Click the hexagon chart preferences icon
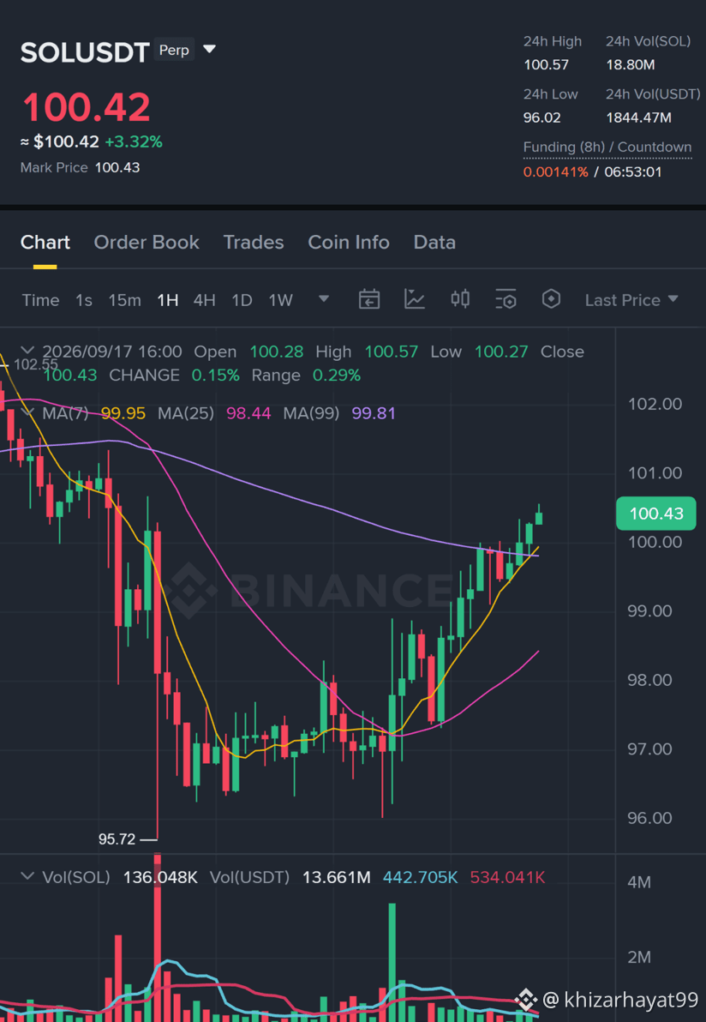Viewport: 706px width, 1022px height. click(x=552, y=299)
